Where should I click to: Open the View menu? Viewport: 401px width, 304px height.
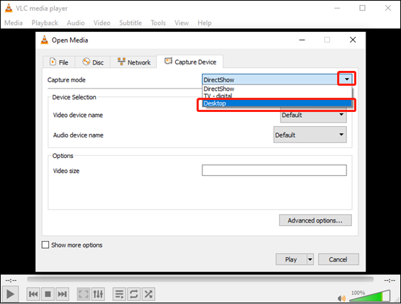click(182, 23)
